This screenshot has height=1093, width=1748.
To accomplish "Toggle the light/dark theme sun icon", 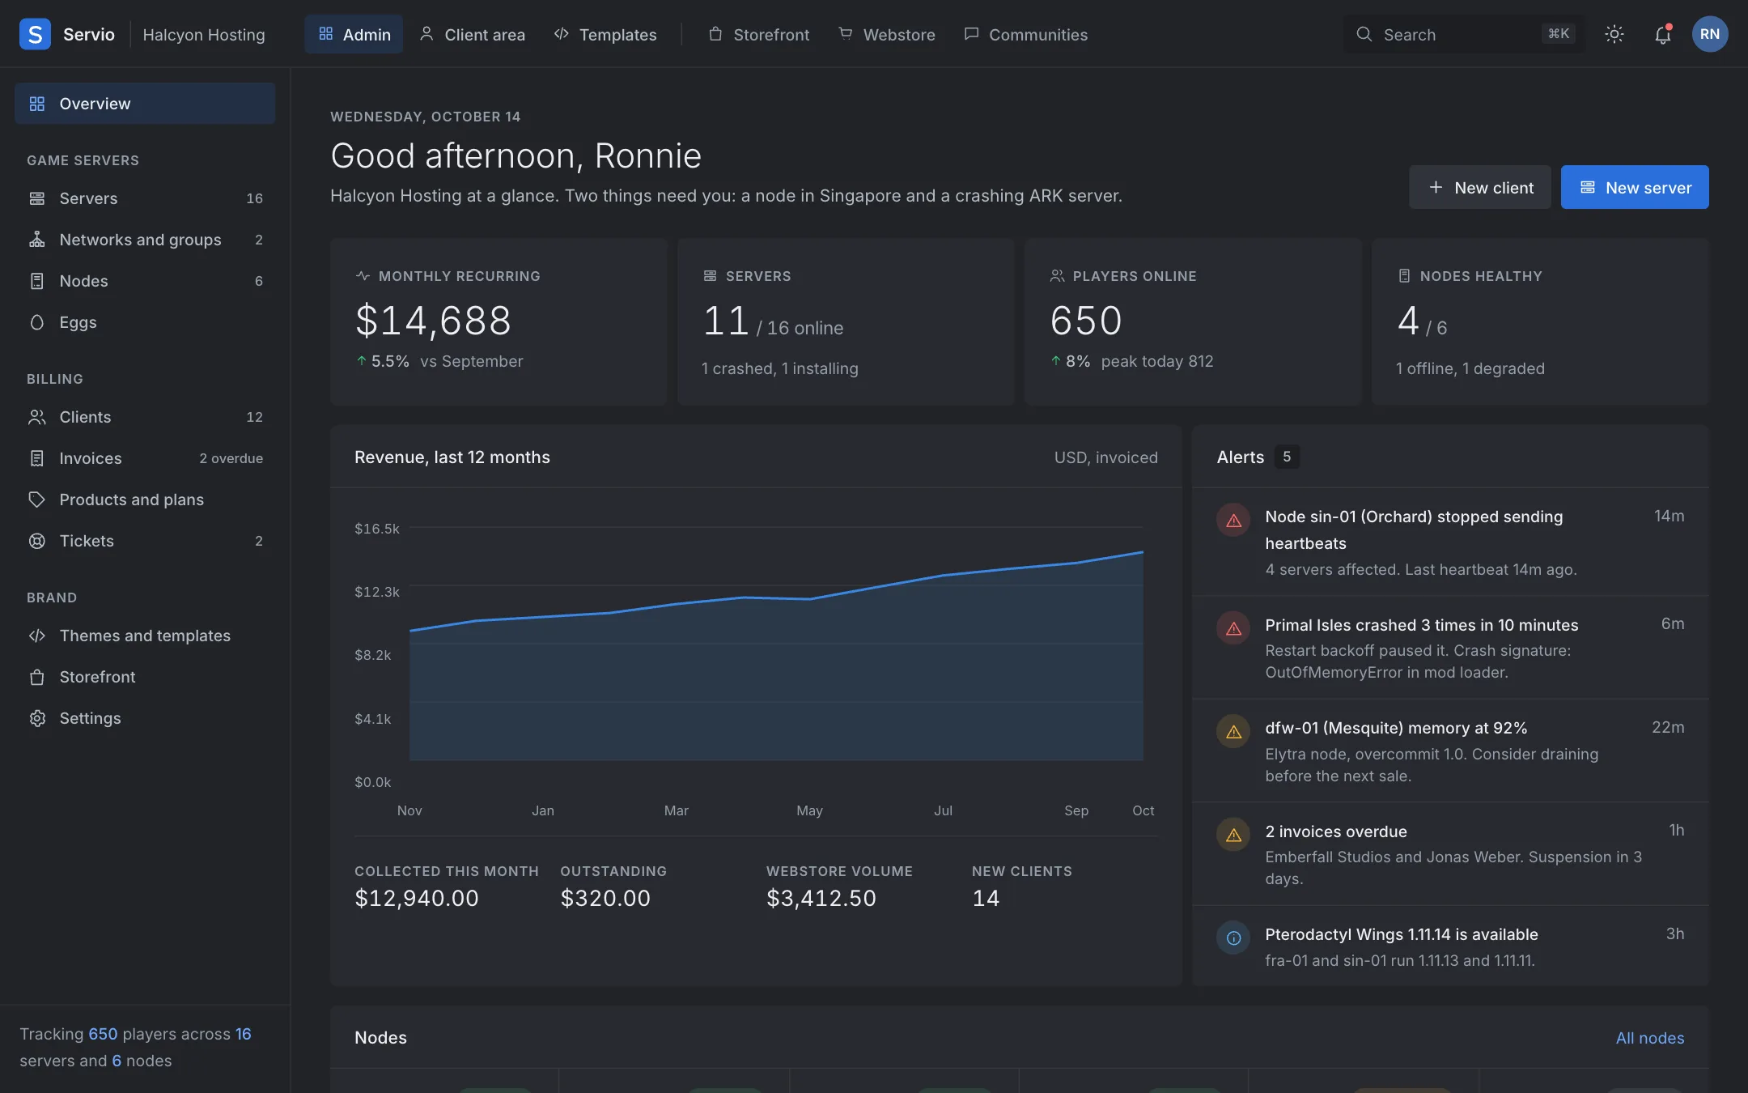I will click(1614, 34).
